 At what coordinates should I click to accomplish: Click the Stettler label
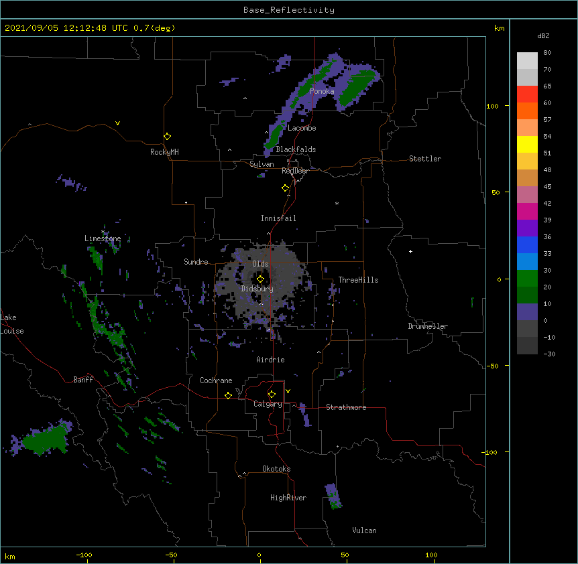(425, 159)
